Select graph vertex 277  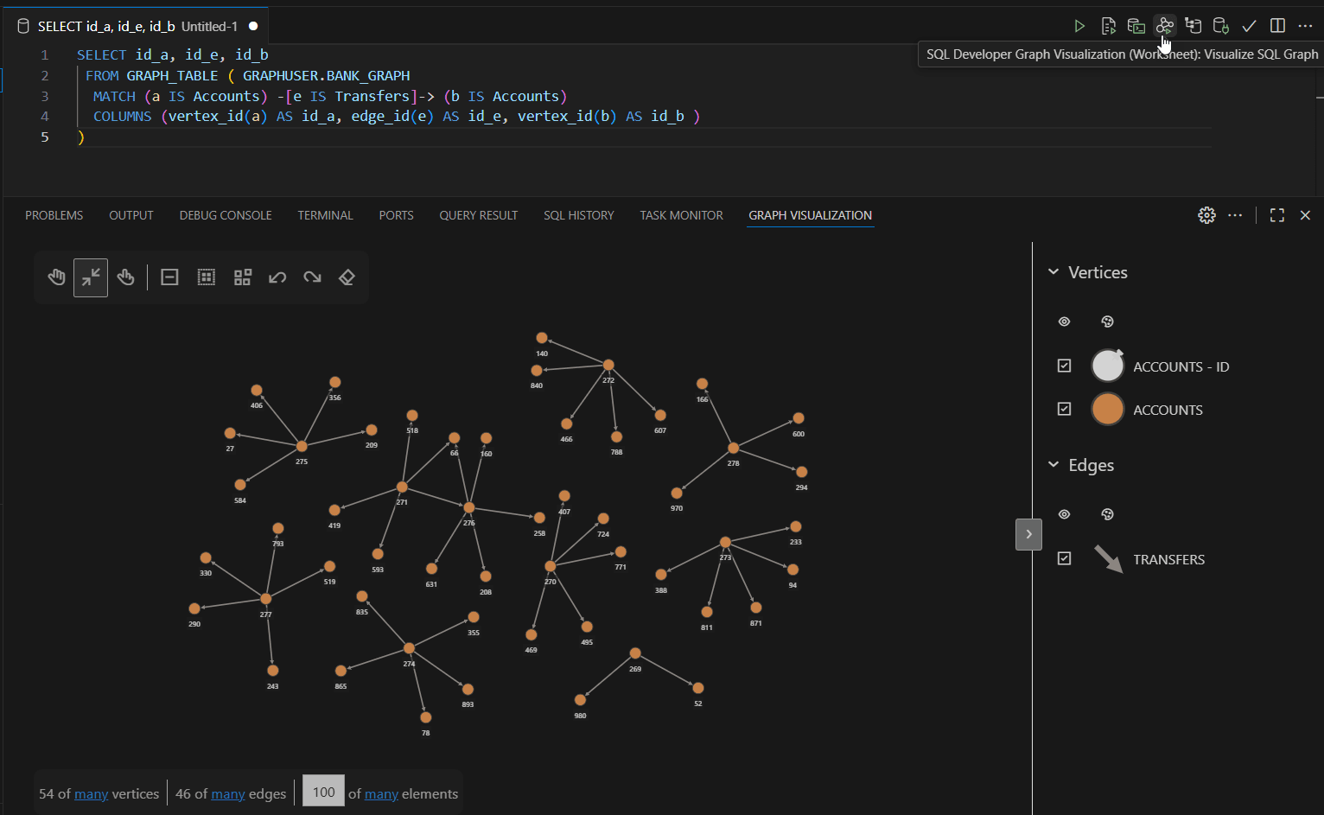265,599
